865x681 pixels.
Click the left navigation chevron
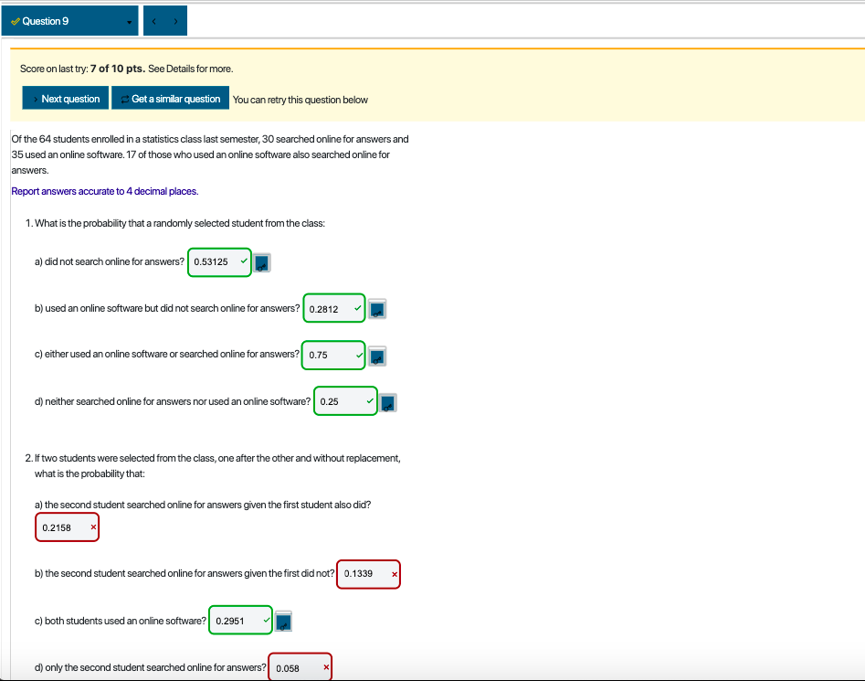pos(153,19)
